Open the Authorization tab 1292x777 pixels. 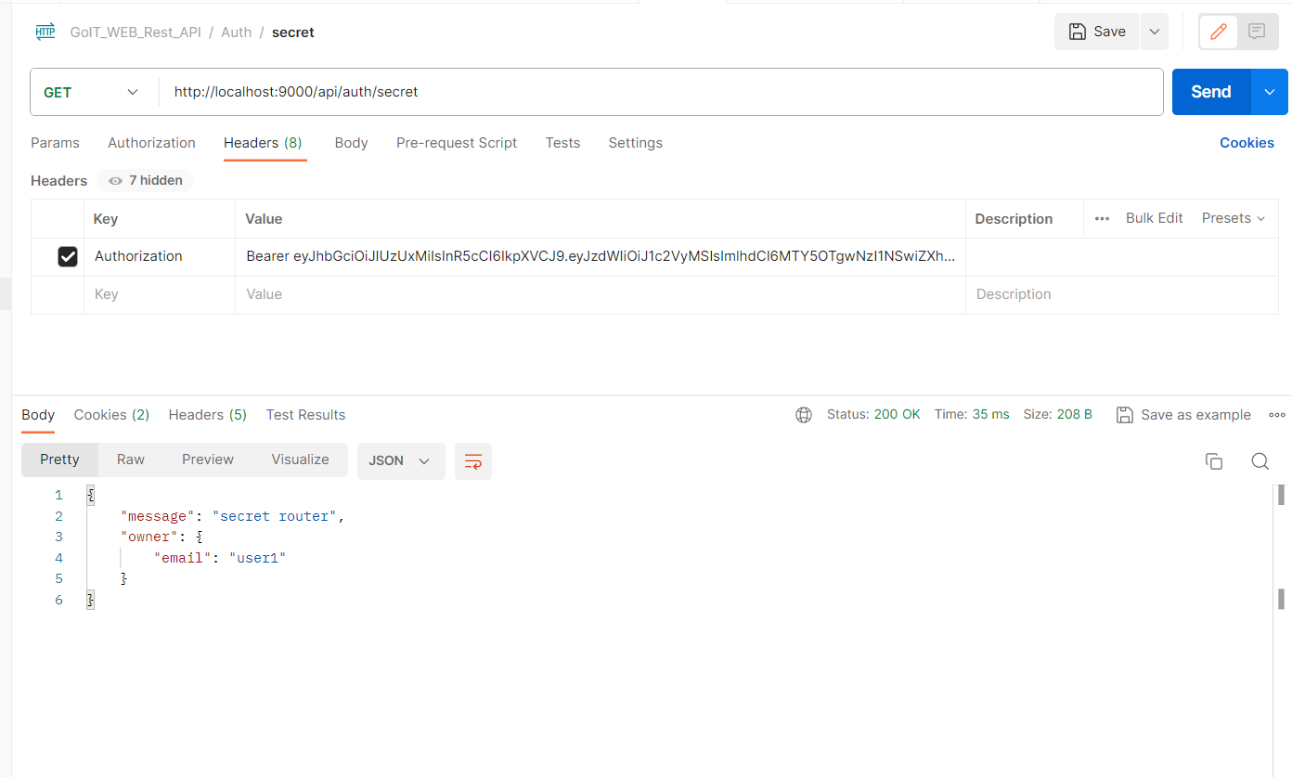point(151,143)
